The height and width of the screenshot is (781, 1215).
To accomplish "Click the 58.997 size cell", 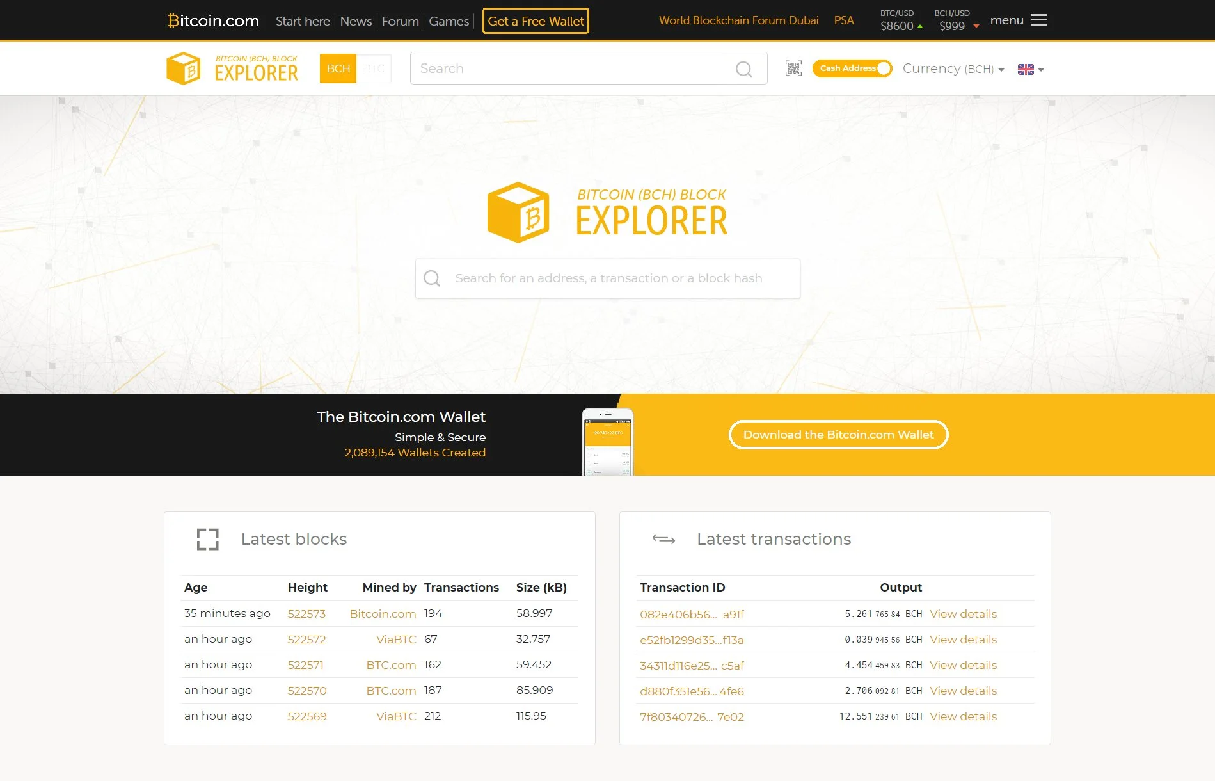I will coord(534,613).
